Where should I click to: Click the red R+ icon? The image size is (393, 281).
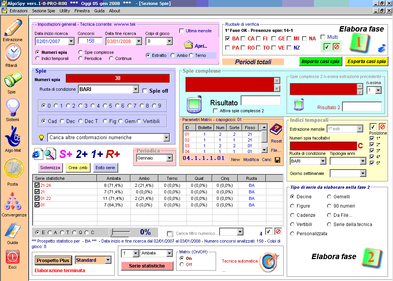coord(113,154)
